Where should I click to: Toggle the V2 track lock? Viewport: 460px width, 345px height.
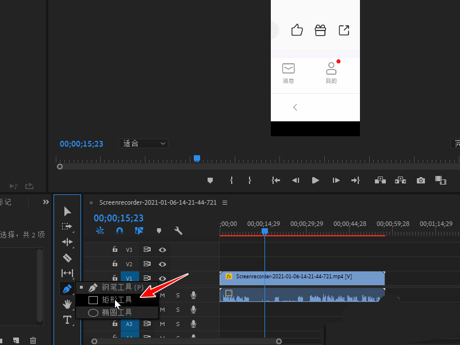pos(115,264)
